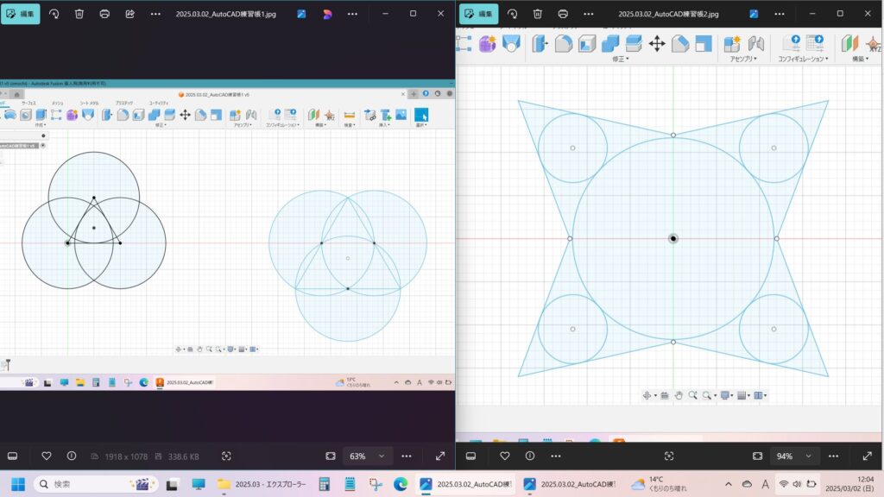Print the image from the right Photos window
This screenshot has width=884, height=497.
(x=563, y=14)
